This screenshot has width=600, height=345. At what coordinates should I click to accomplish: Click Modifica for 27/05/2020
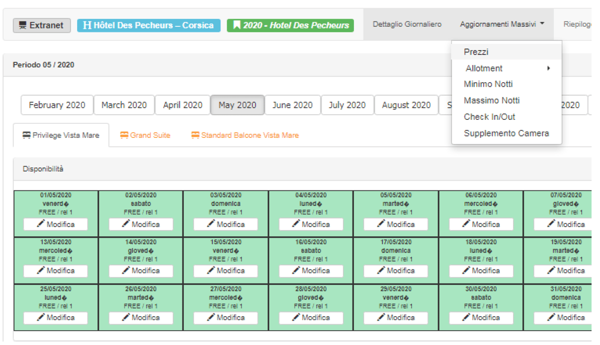click(x=226, y=318)
